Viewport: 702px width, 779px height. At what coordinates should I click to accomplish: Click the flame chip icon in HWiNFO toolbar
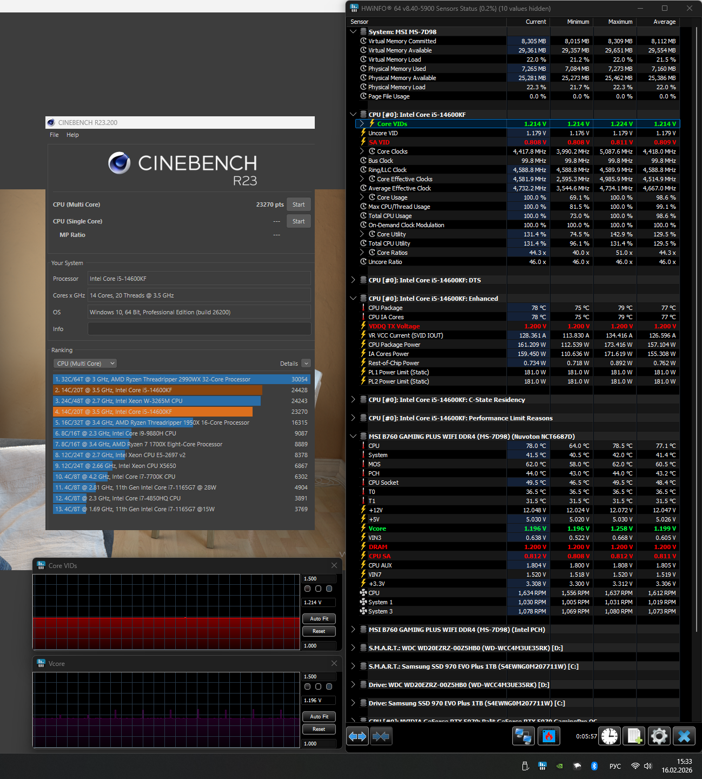point(548,736)
